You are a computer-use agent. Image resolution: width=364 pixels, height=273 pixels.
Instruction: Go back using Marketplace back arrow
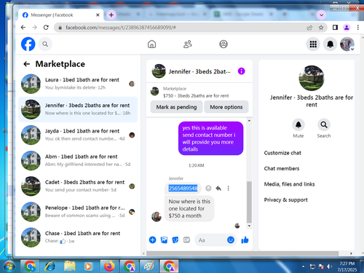26,64
